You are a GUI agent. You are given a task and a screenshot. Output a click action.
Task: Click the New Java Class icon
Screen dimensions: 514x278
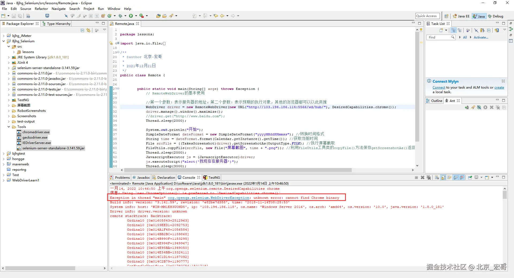109,16
